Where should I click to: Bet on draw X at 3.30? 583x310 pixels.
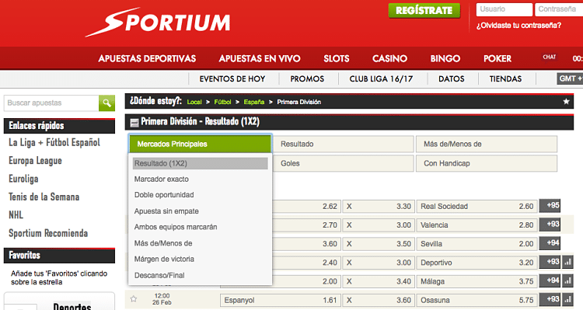coord(378,207)
